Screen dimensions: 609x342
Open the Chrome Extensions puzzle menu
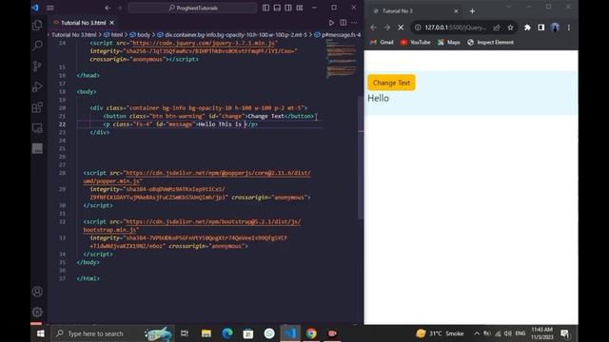pos(527,28)
